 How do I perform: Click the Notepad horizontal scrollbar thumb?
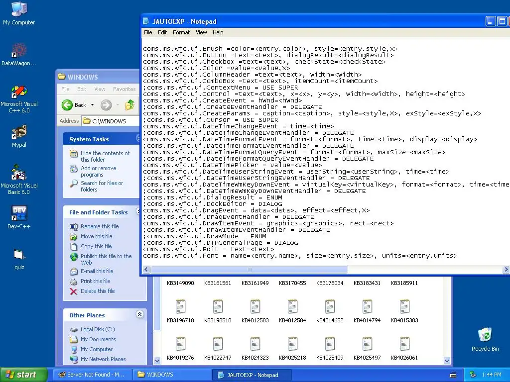tap(249, 269)
